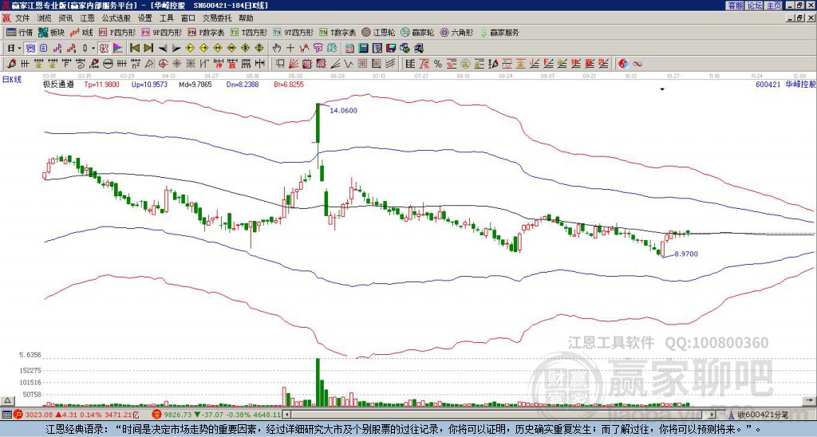Screen dimensions: 817x437
Task: Open 赢家服务 services
Action: 499,32
